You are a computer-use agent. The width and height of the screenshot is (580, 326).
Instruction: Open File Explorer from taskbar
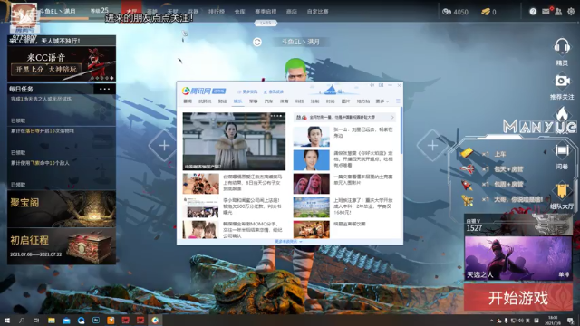coord(52,320)
